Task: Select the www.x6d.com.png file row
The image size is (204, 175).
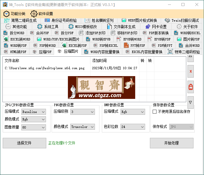Action: (x=94, y=68)
